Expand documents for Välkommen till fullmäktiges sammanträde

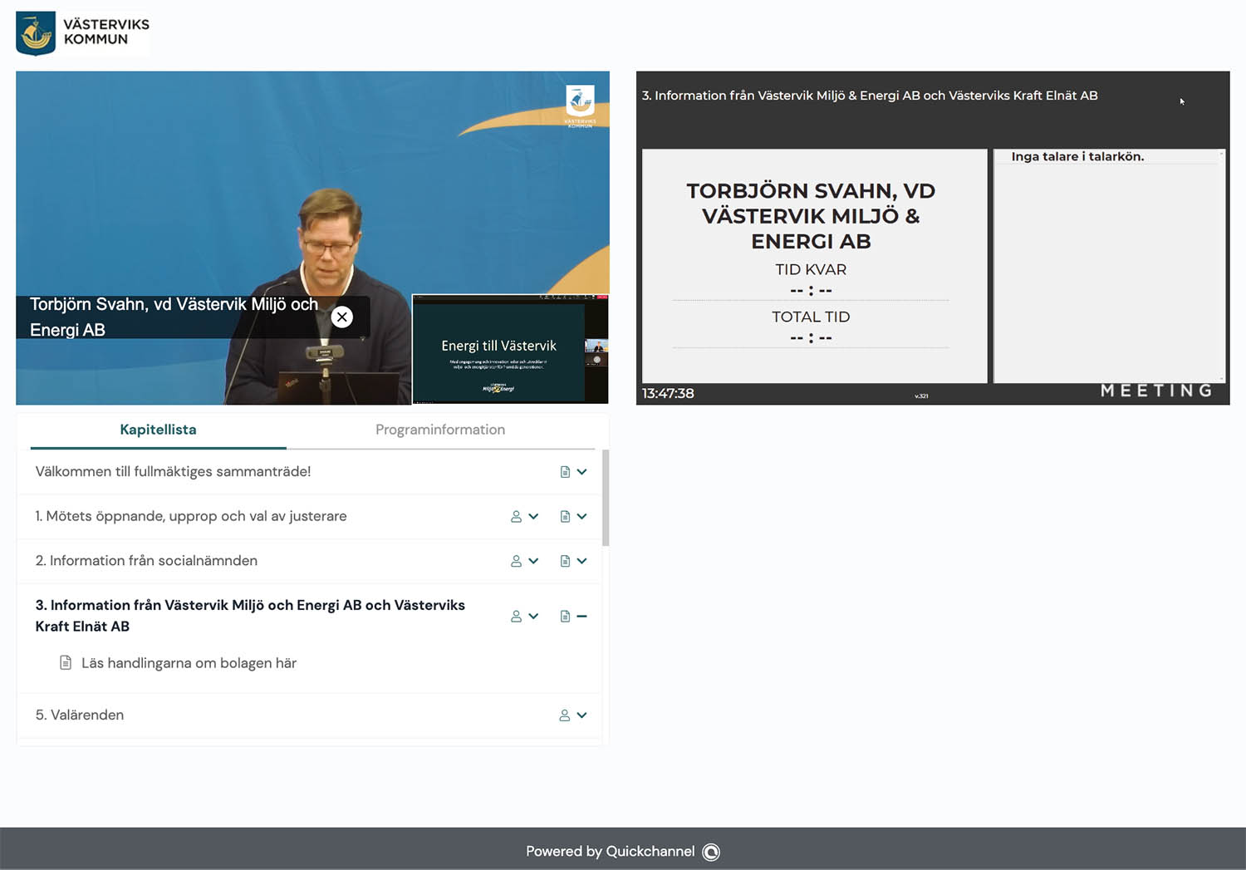[x=573, y=472]
